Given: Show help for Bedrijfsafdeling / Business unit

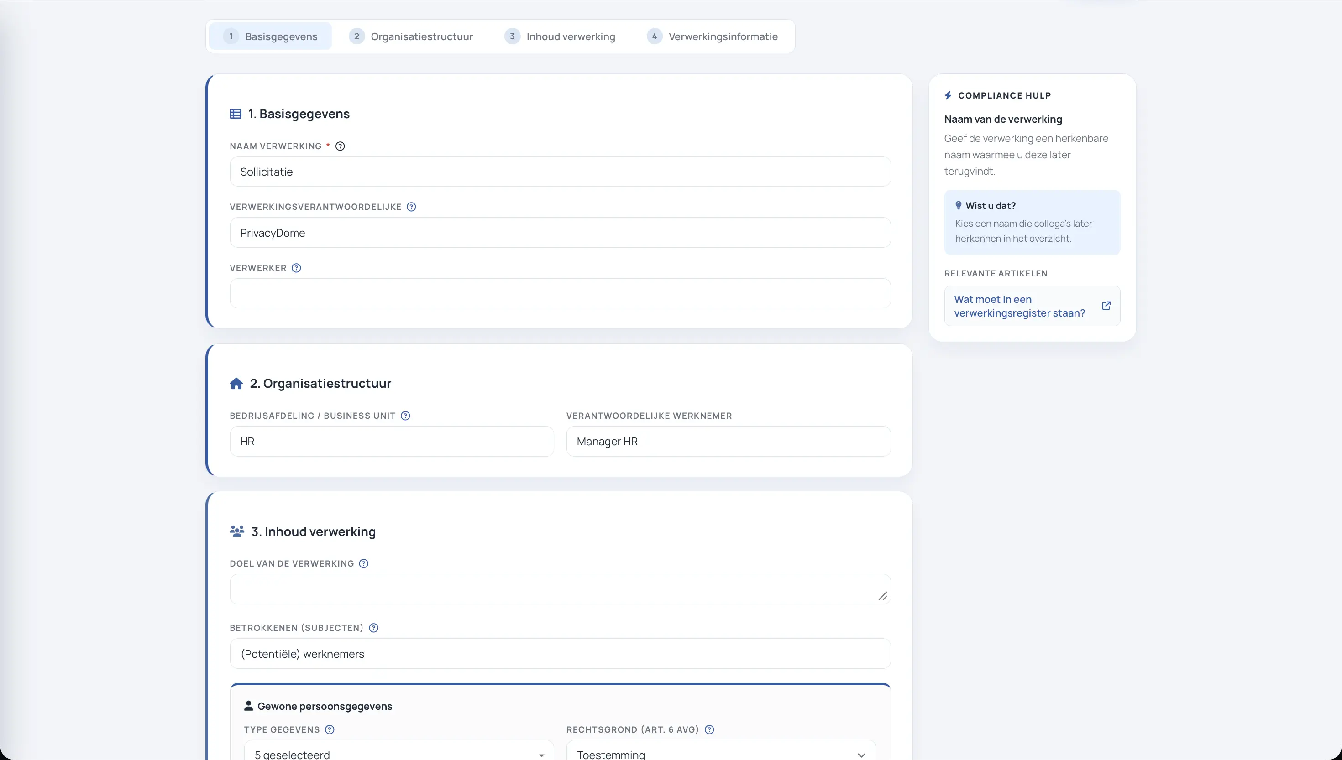Looking at the screenshot, I should (x=405, y=416).
